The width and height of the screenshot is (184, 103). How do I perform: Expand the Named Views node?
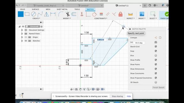(x=22, y=34)
